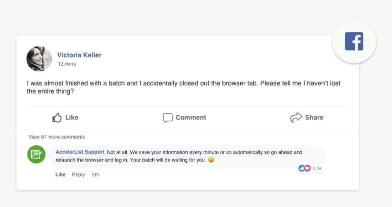Open Victoria Keller's profile photo
This screenshot has width=392, height=207.
click(39, 59)
